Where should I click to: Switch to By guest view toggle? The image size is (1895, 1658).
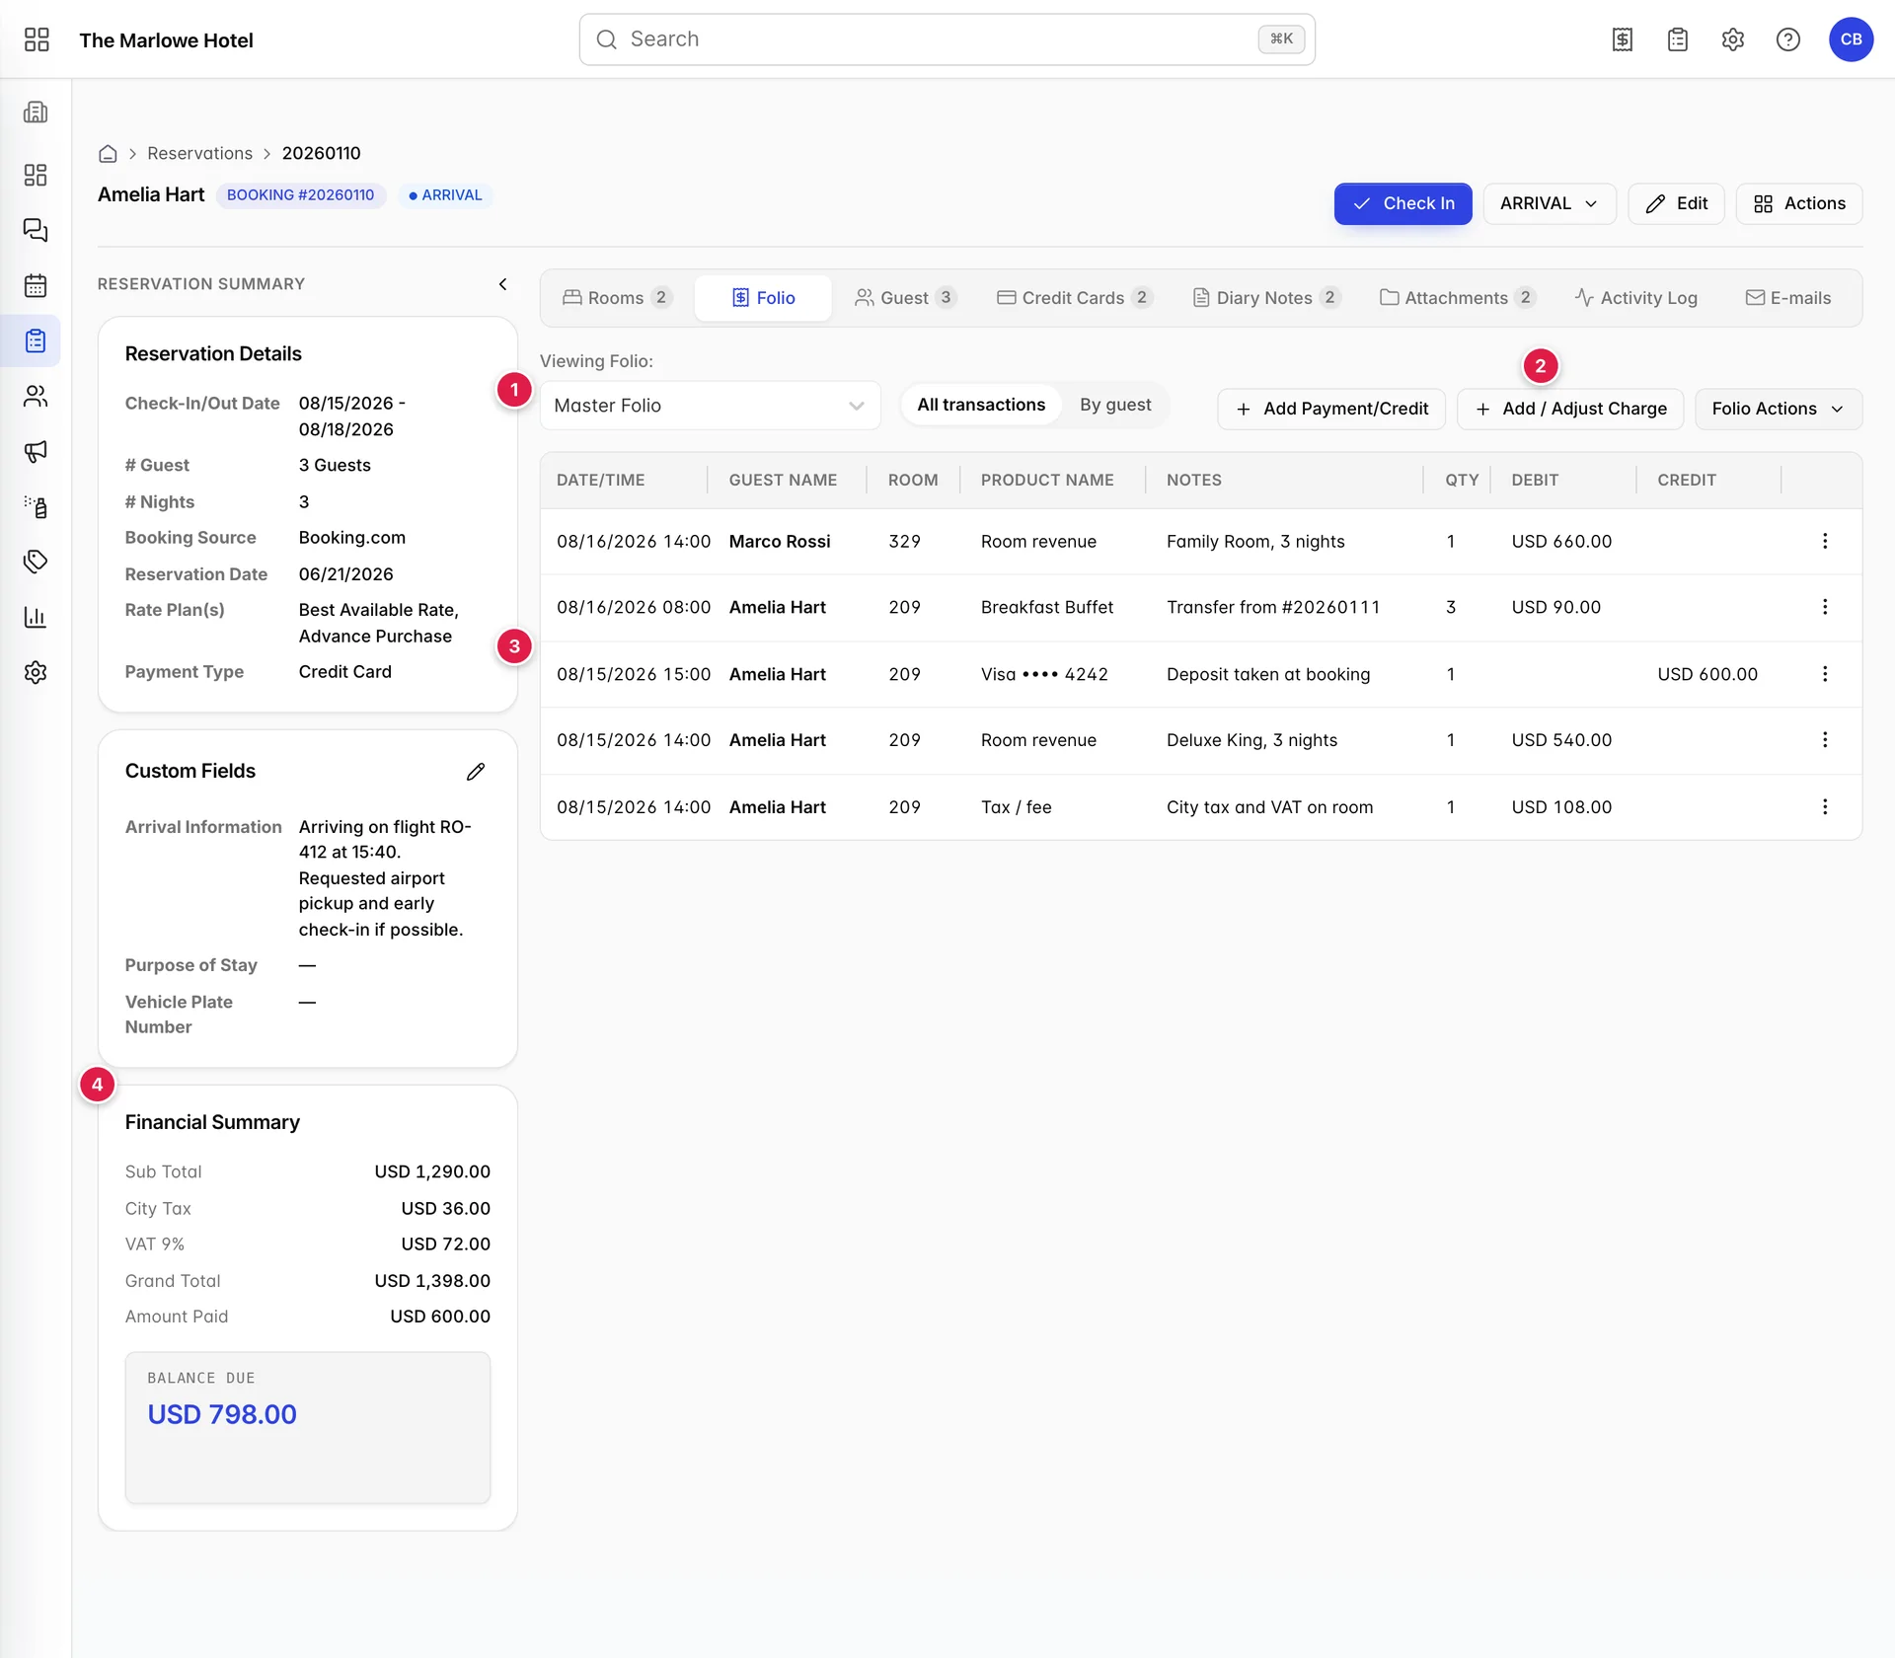1115,405
